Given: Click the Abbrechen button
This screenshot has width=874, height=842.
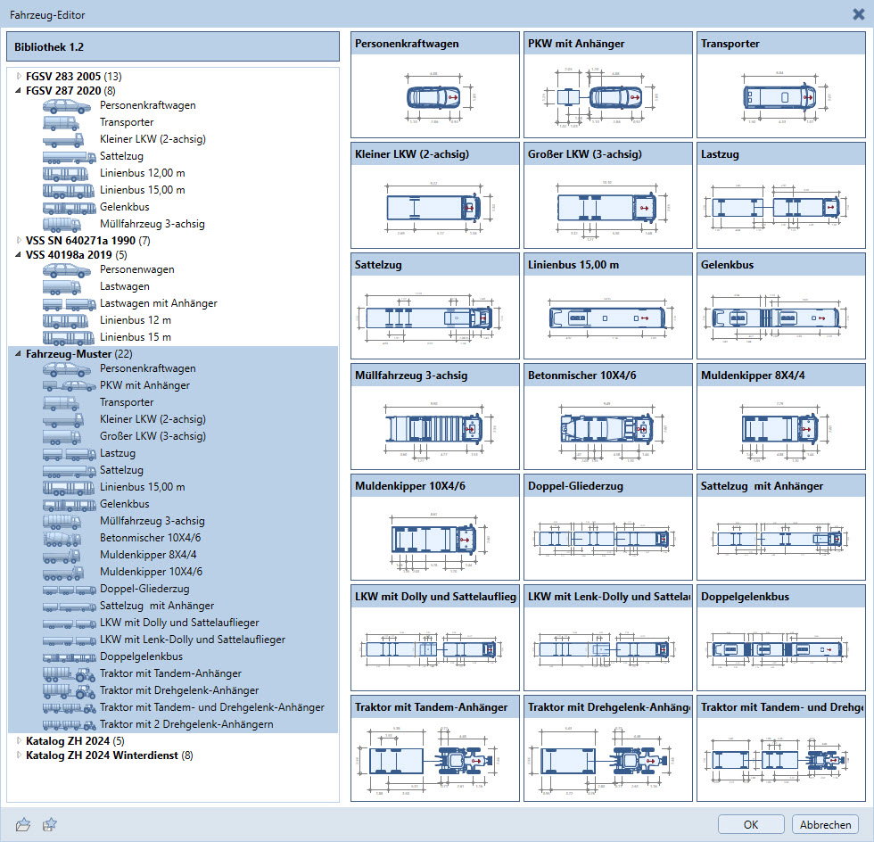Looking at the screenshot, I should tap(825, 824).
